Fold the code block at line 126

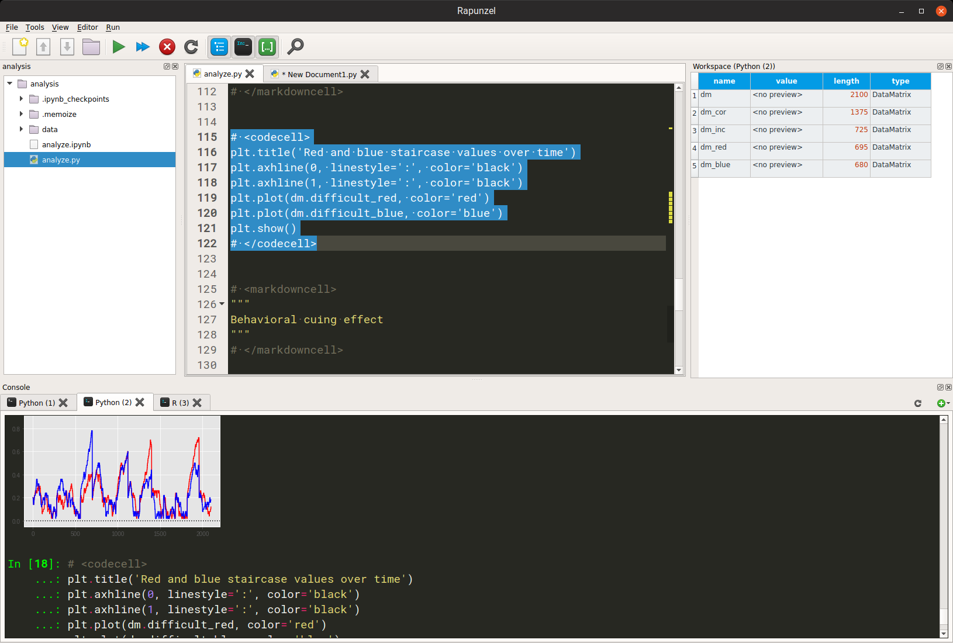[222, 304]
